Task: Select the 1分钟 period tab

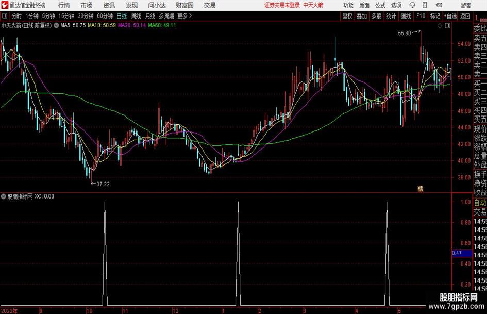Action: click(x=32, y=16)
